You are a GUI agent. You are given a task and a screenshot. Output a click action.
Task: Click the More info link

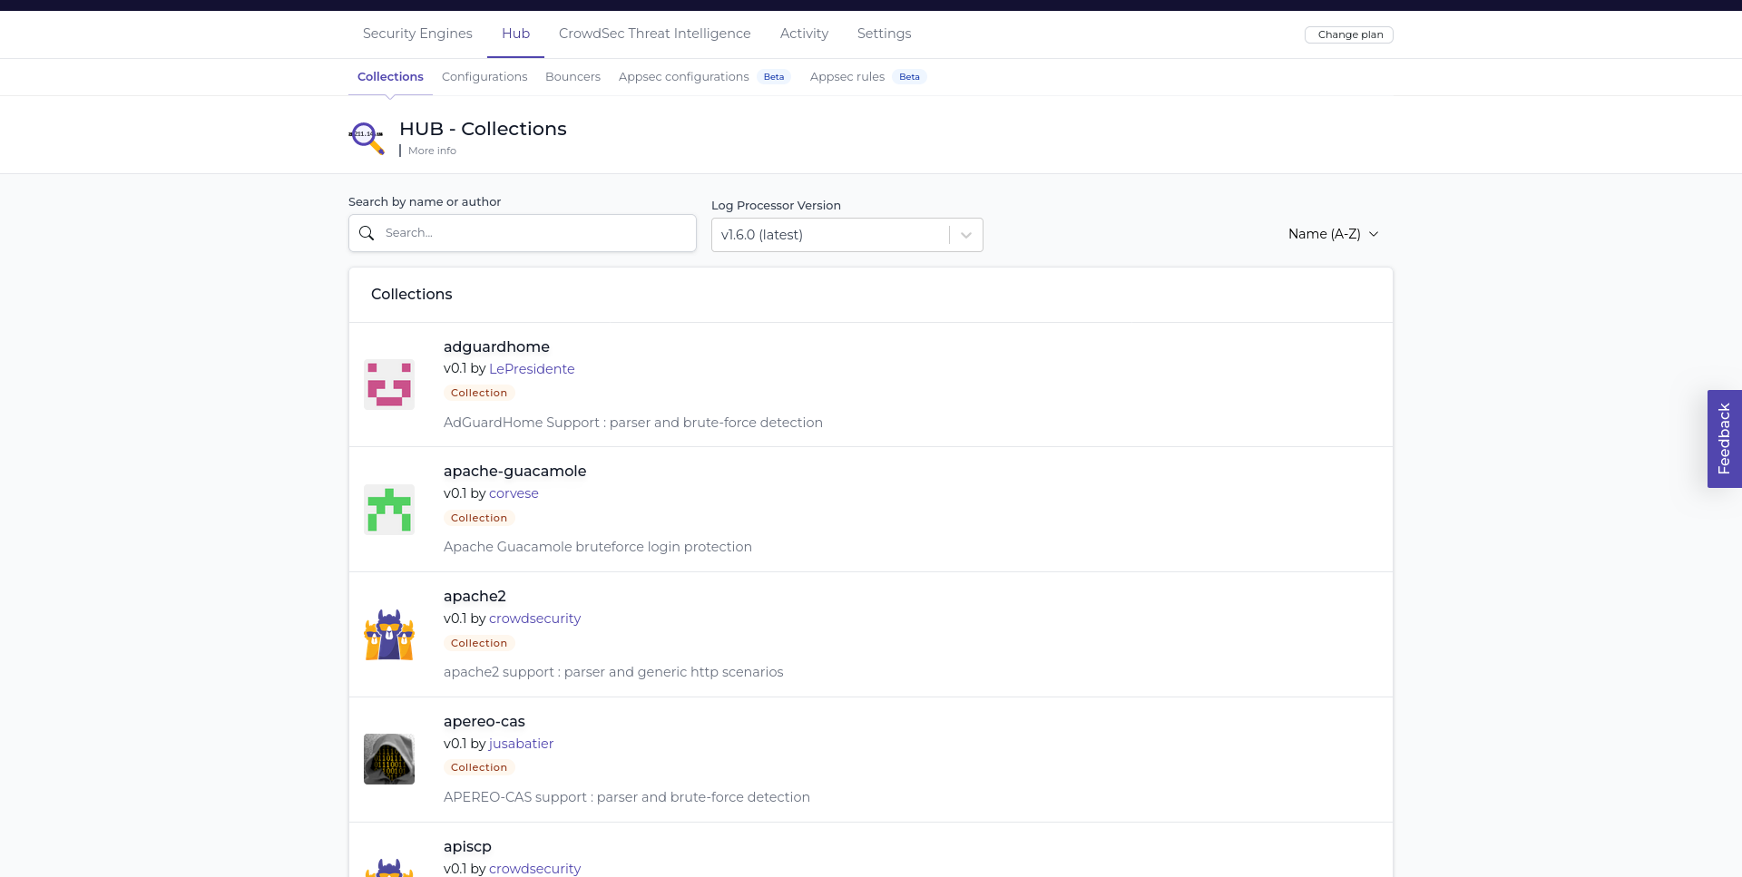tap(431, 151)
